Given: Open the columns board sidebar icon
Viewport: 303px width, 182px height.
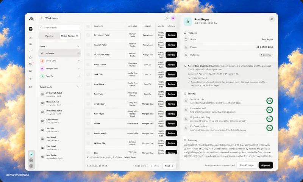Looking at the screenshot, I should pos(30,71).
